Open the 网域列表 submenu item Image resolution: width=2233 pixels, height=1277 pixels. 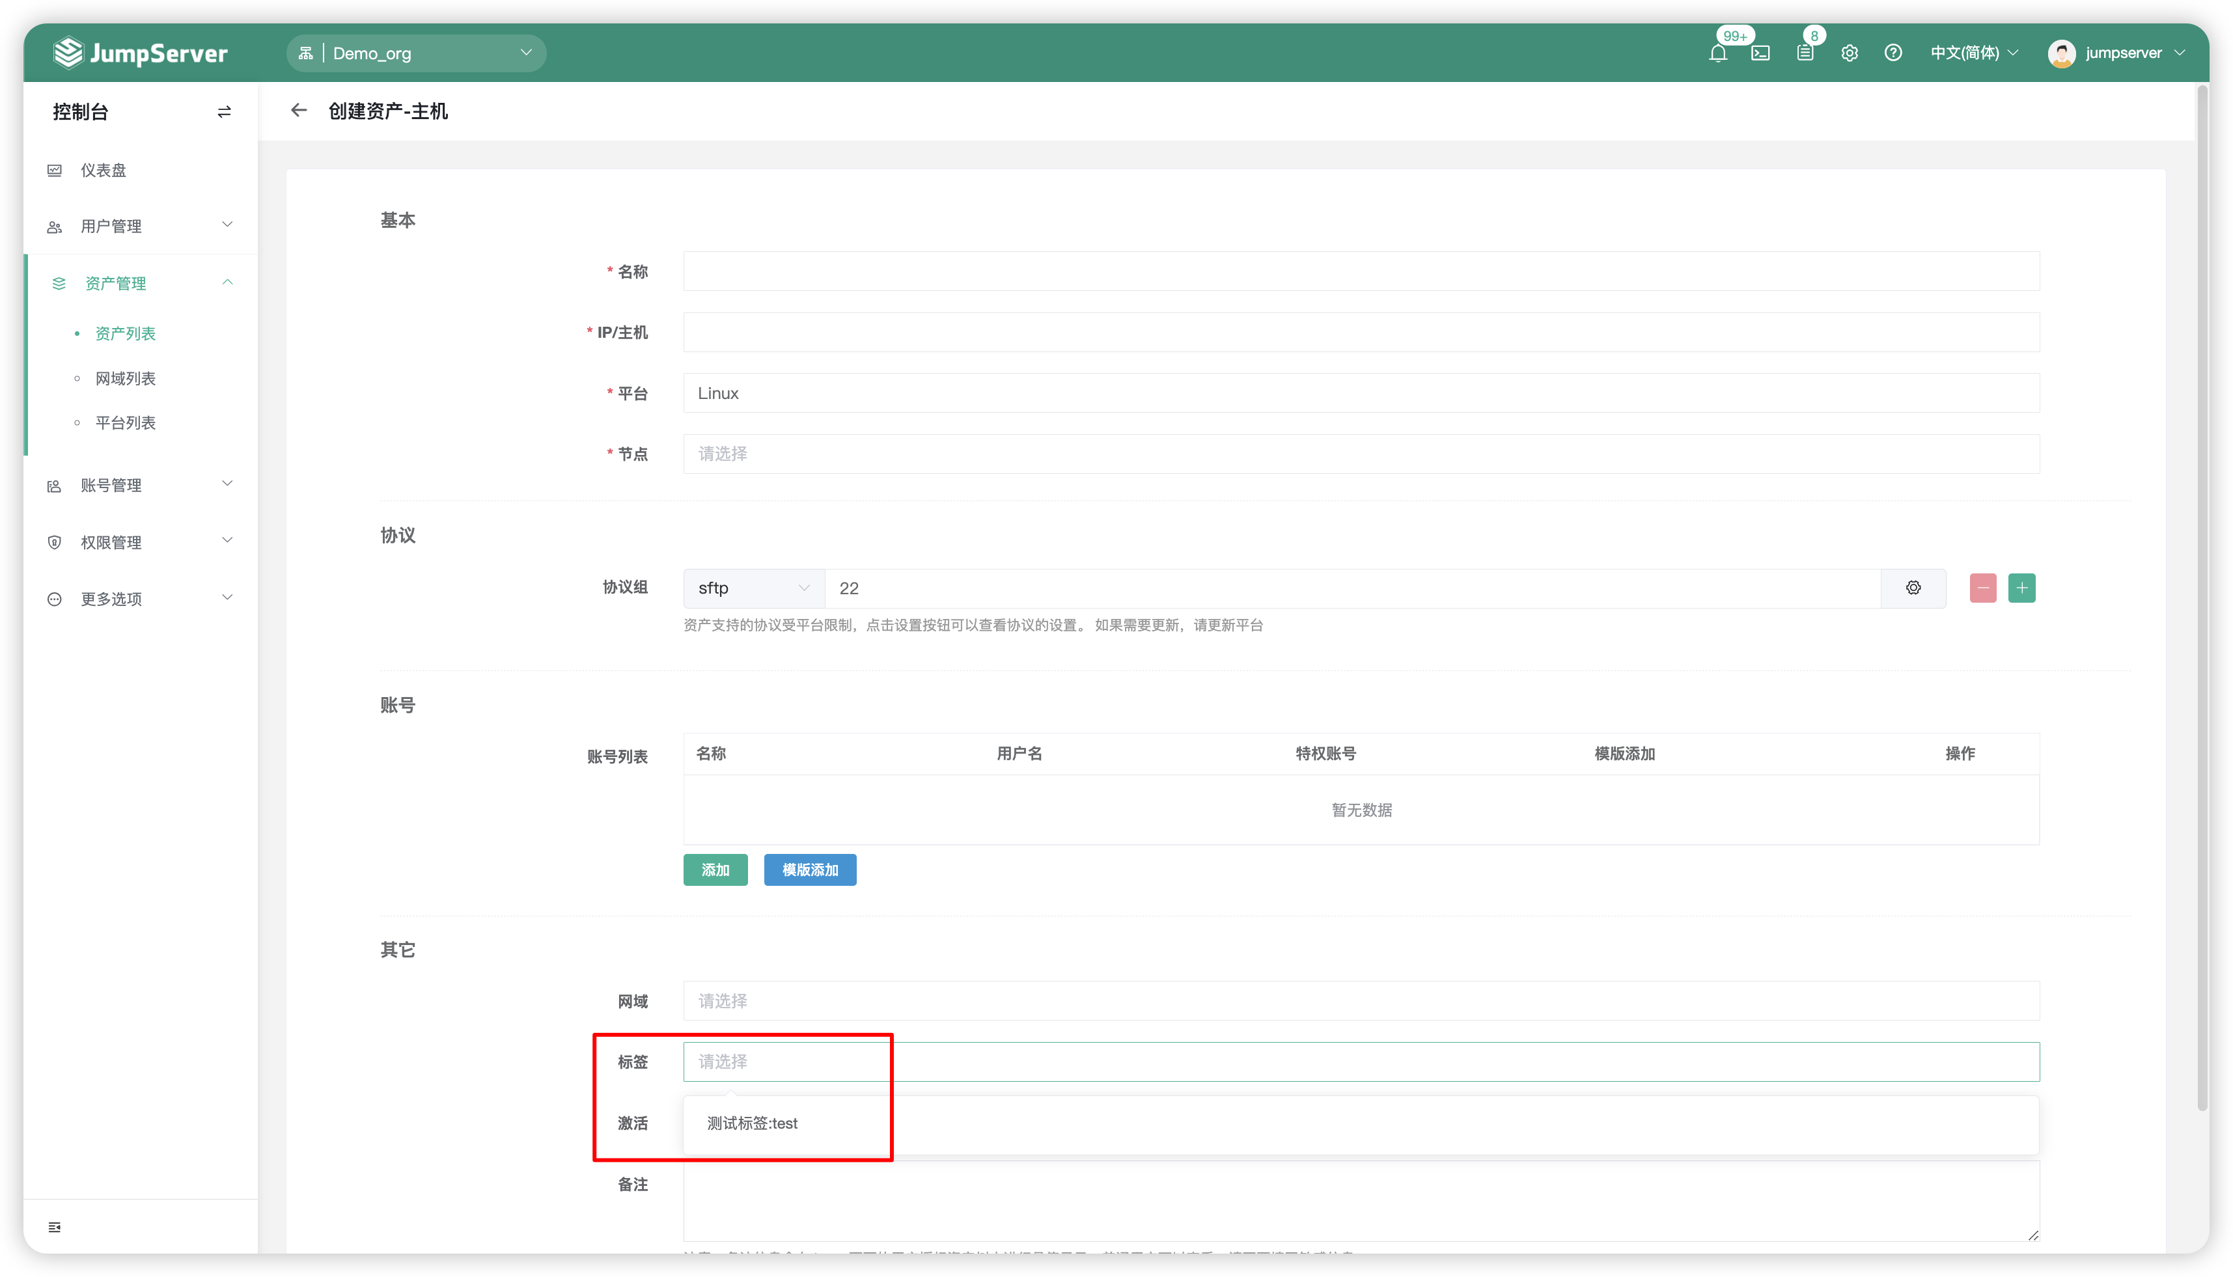click(x=126, y=378)
